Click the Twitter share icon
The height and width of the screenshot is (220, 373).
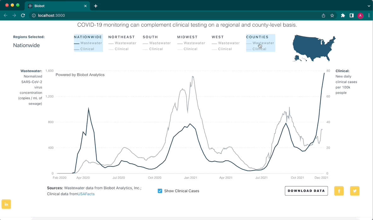pos(355,191)
